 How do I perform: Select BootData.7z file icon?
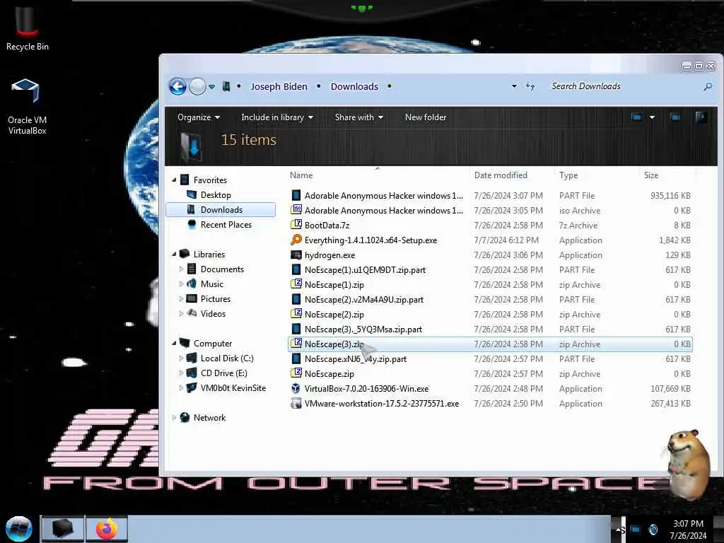coord(296,225)
